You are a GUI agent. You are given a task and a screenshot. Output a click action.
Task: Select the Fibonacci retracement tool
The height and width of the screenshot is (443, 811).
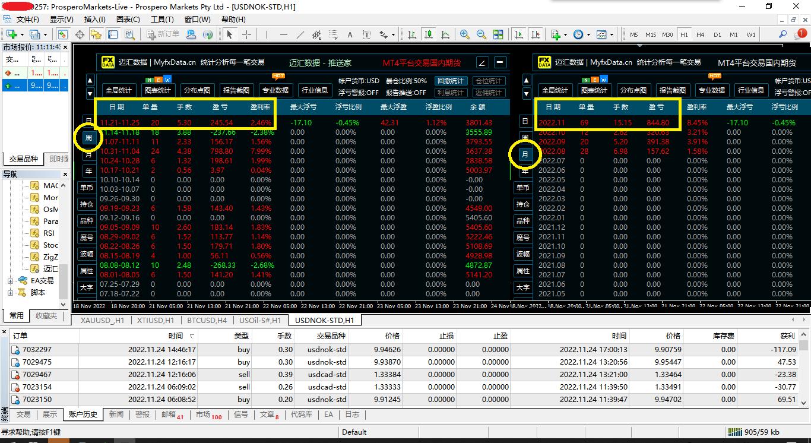click(333, 34)
